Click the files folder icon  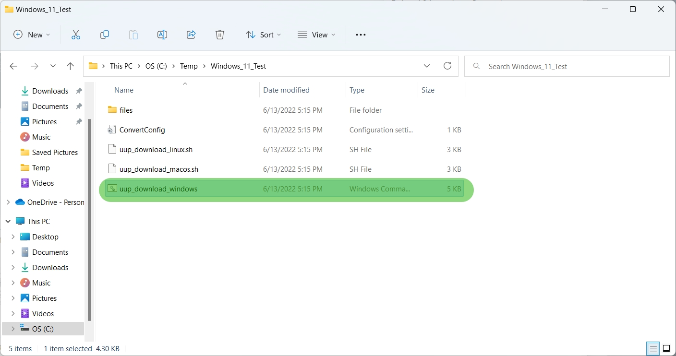coord(112,110)
